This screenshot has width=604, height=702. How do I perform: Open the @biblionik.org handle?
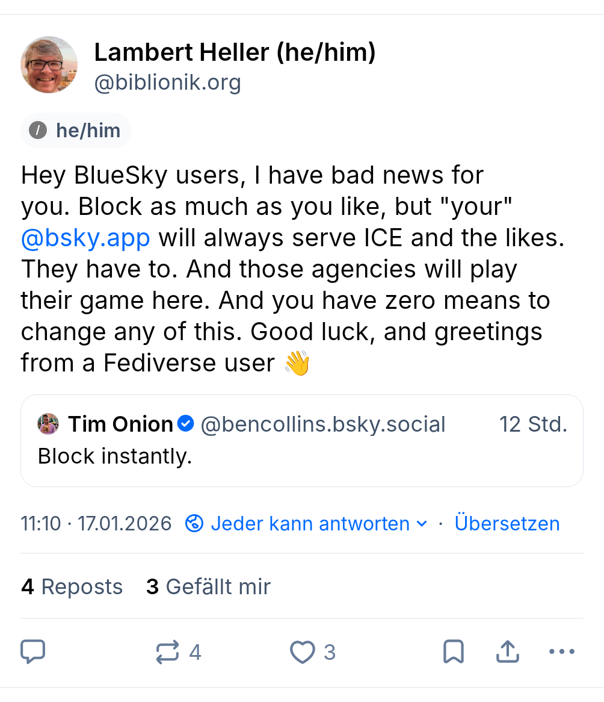167,82
